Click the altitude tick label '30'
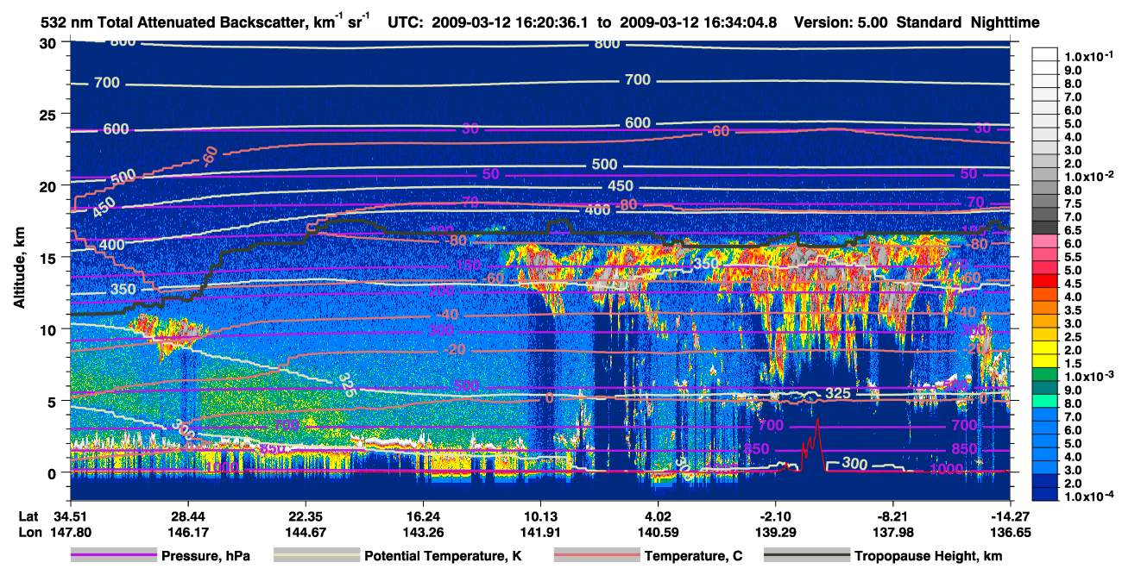The image size is (1122, 575). 49,43
